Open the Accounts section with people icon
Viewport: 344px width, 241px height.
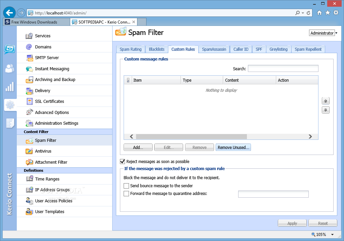tap(10, 69)
